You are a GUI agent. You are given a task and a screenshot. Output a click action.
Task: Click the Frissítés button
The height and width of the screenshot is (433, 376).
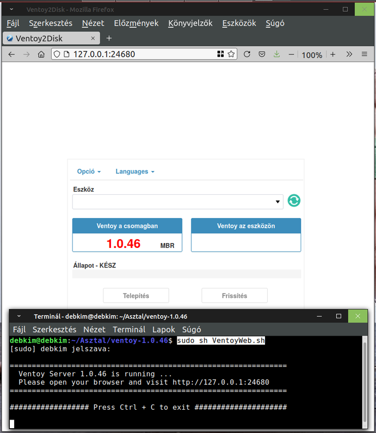pyautogui.click(x=235, y=296)
